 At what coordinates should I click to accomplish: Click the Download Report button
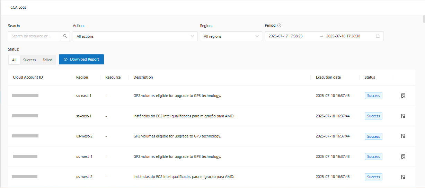pyautogui.click(x=81, y=60)
